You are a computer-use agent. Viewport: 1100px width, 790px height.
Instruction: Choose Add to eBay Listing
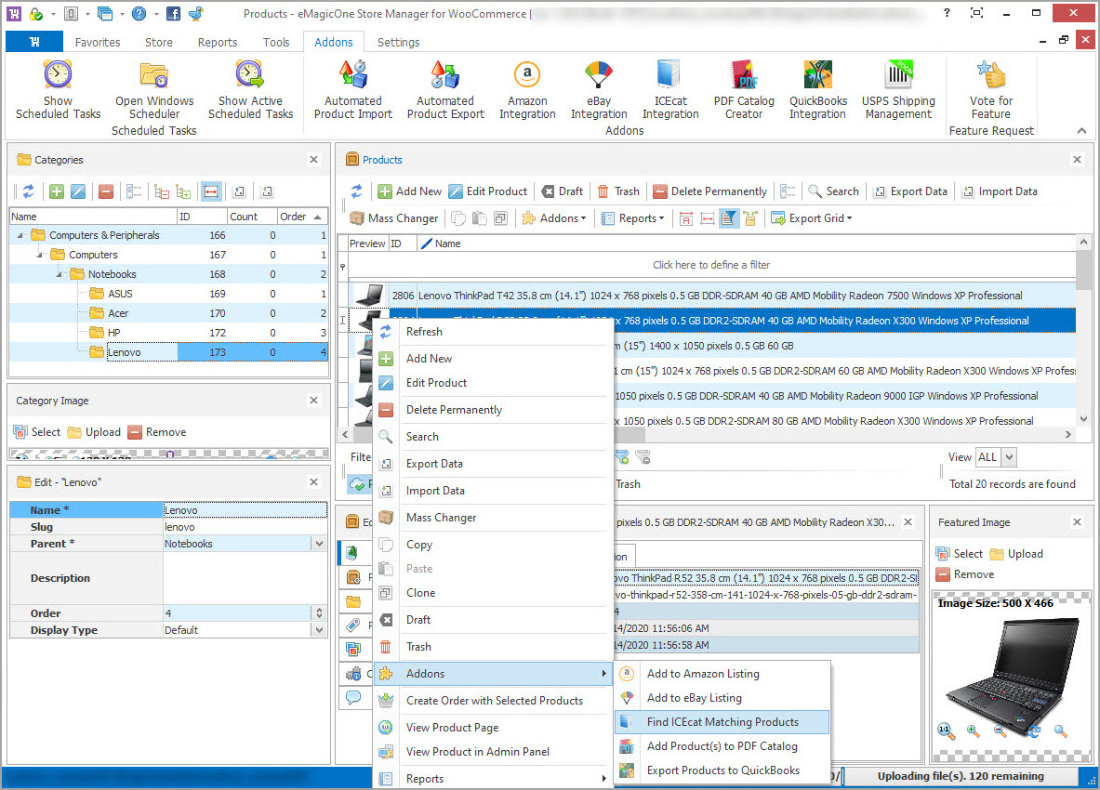722,698
